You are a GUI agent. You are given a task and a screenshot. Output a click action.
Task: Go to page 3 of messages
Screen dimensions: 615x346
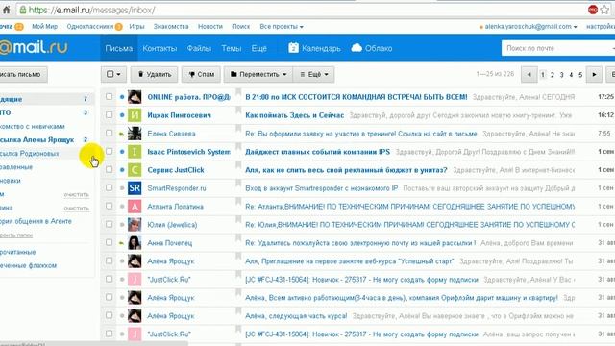coord(561,75)
